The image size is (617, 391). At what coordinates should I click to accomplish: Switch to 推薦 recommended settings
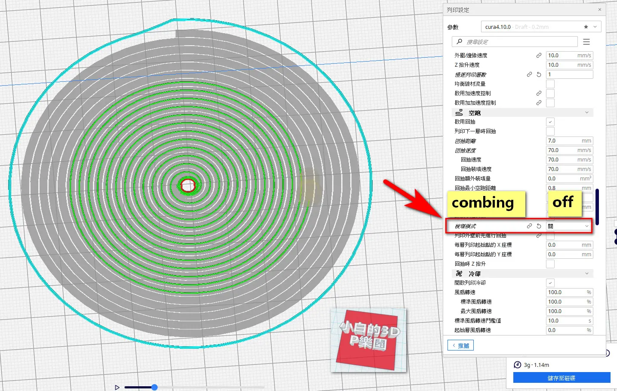click(x=460, y=345)
